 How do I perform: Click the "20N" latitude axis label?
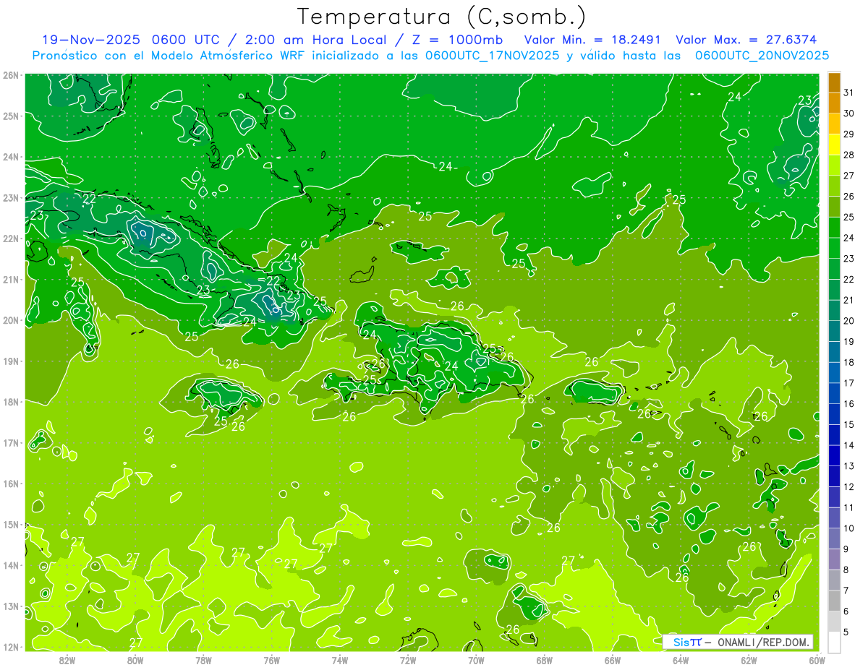point(10,320)
